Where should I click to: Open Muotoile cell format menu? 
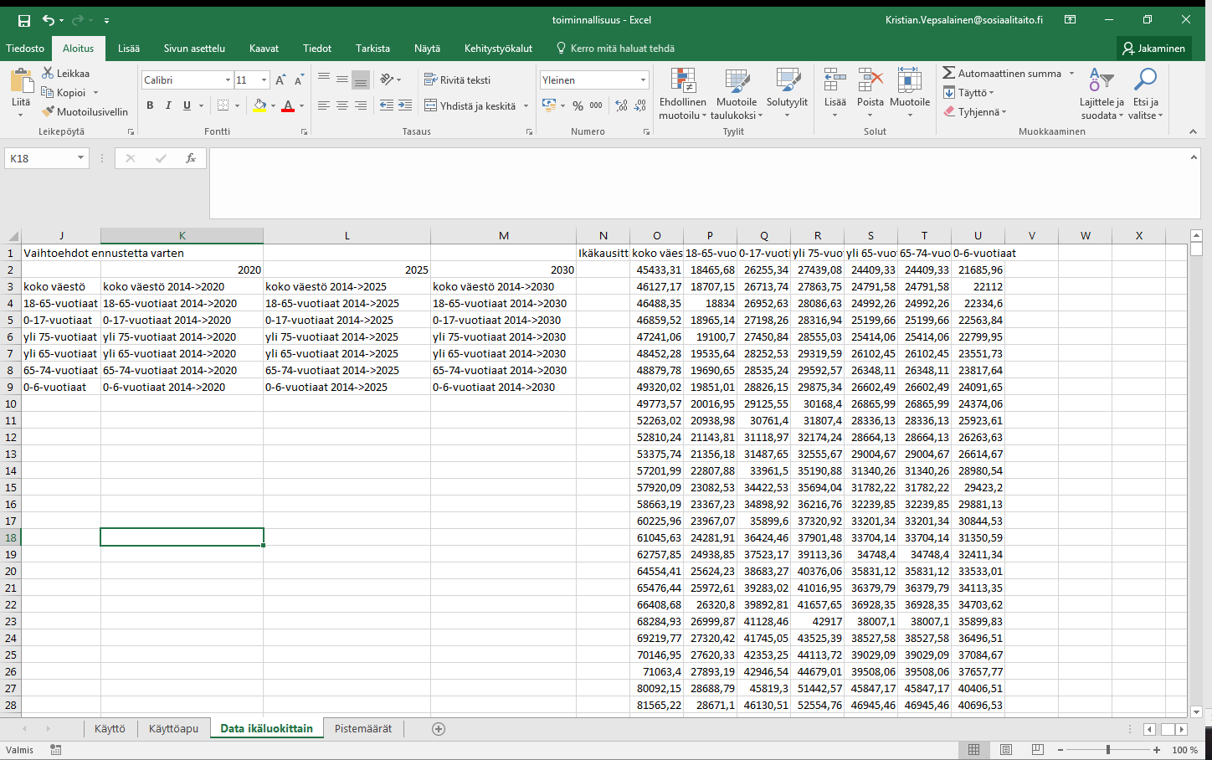pos(910,94)
